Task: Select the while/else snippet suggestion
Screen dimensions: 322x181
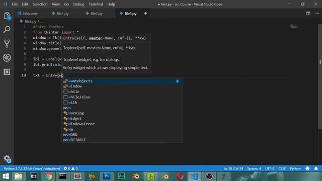Action: pos(122,97)
